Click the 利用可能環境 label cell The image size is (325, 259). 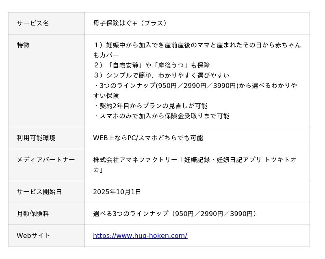(36, 138)
